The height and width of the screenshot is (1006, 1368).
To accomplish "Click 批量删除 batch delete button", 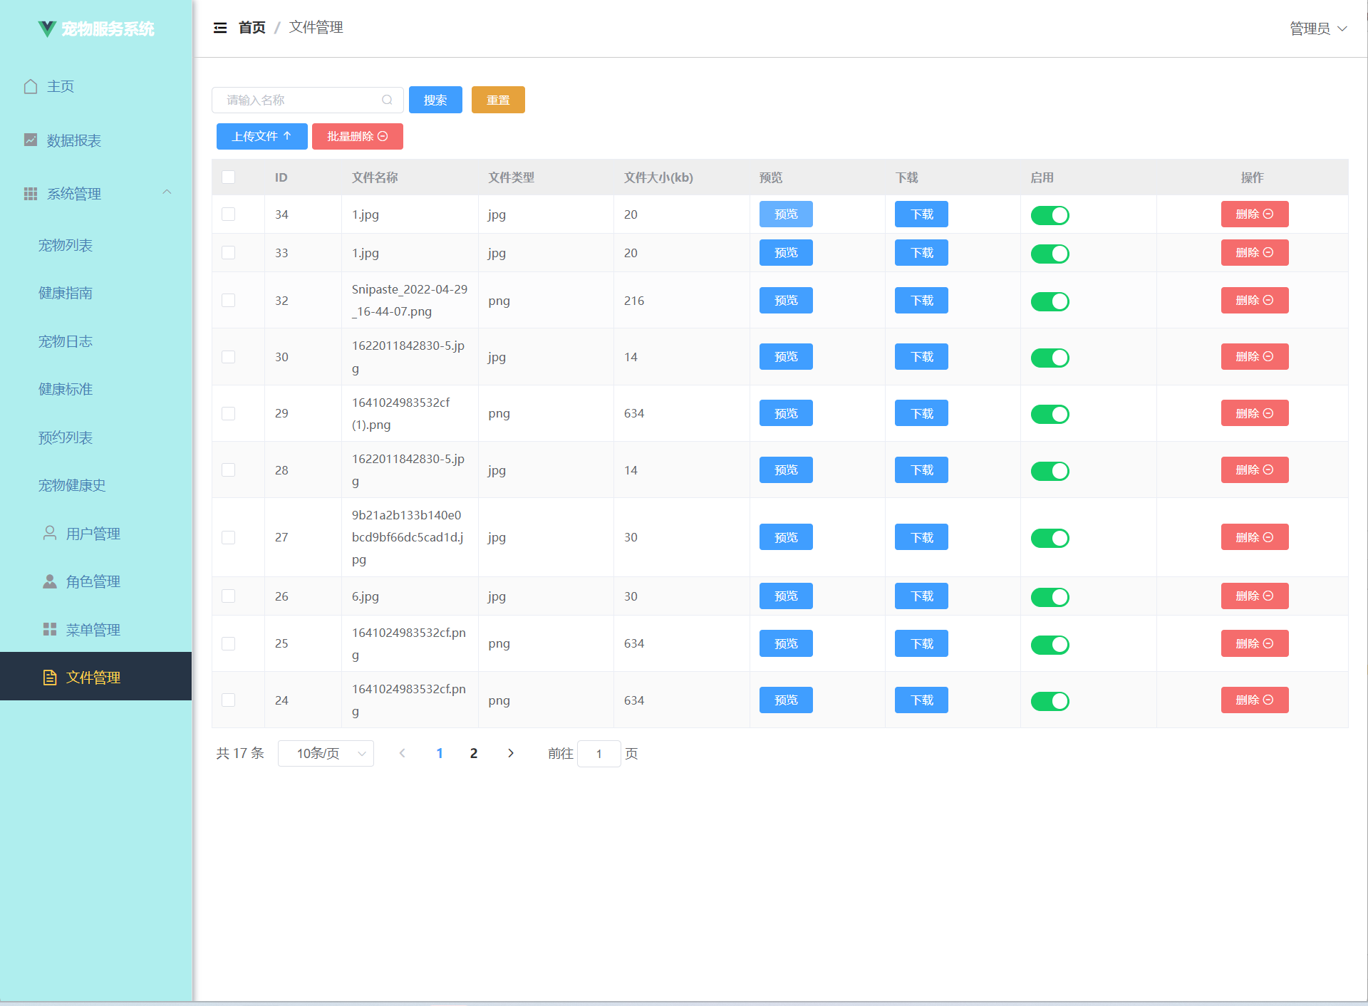I will (x=357, y=137).
